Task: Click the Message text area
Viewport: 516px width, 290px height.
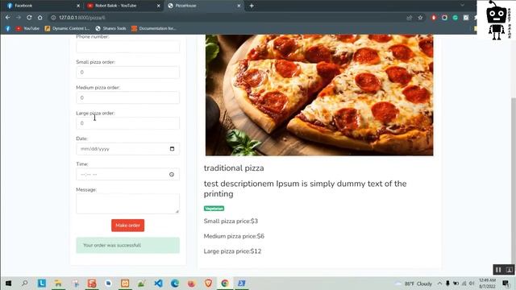Action: [x=127, y=204]
